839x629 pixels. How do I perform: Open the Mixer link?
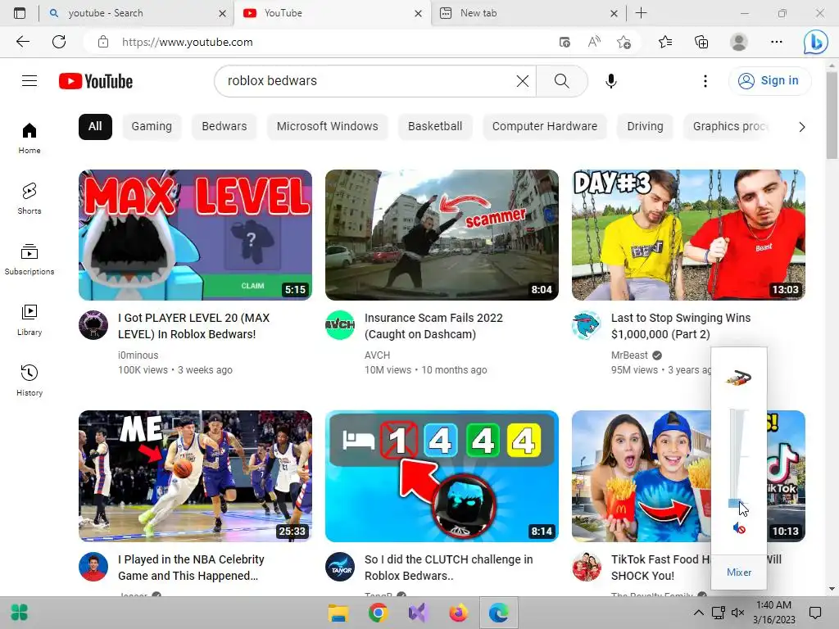click(x=739, y=572)
